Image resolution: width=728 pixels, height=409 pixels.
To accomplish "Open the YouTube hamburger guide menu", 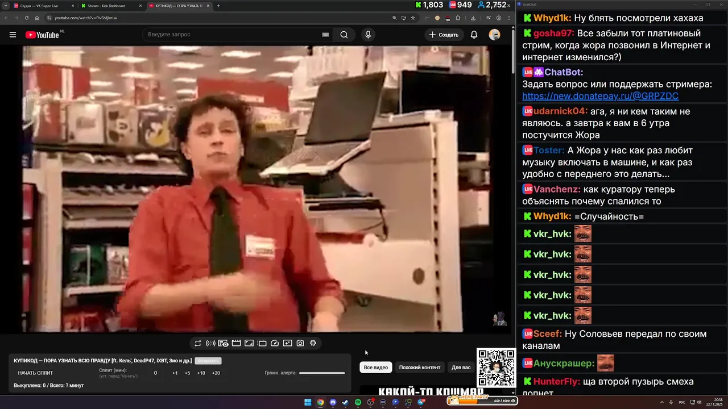I will pyautogui.click(x=13, y=35).
